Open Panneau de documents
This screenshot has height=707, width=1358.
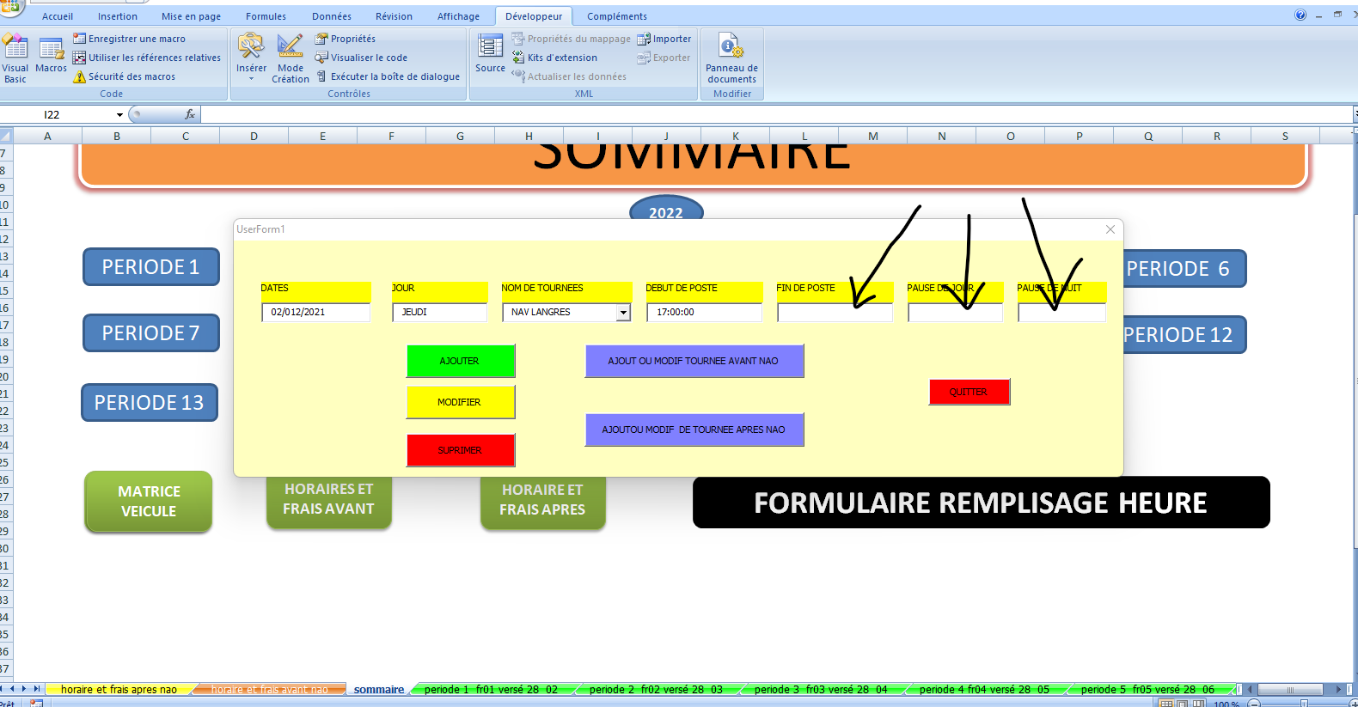731,58
